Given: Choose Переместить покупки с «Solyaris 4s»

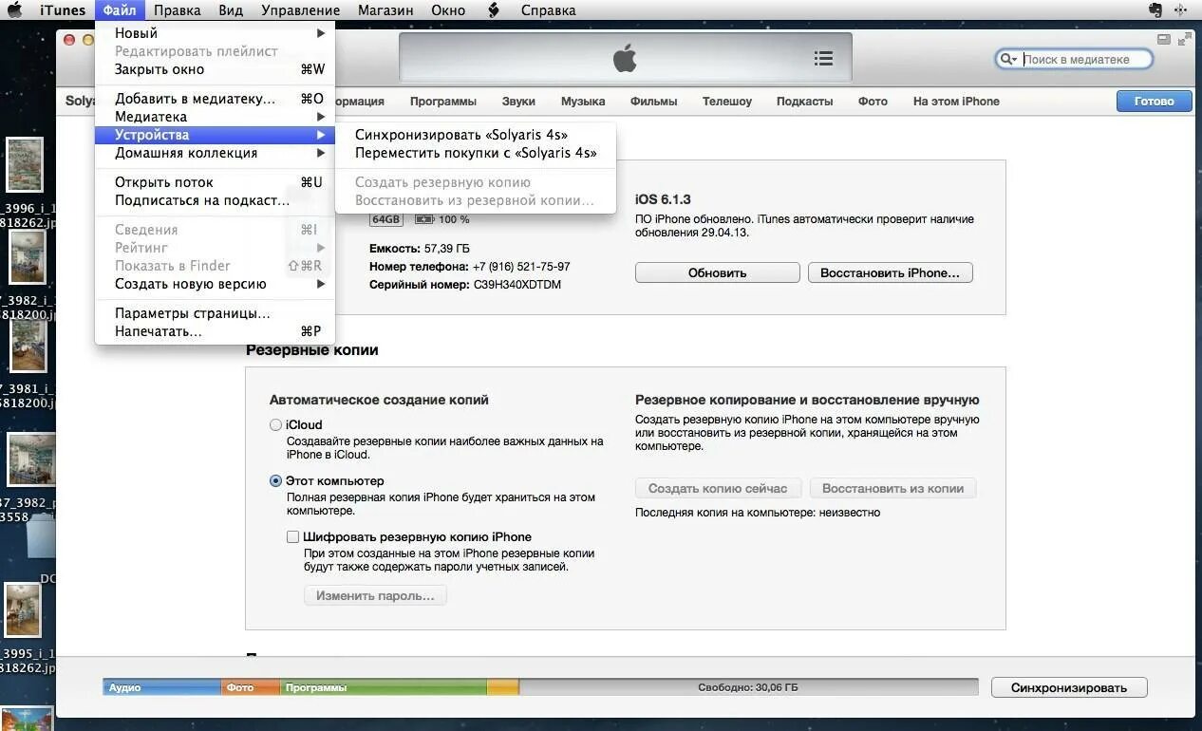Looking at the screenshot, I should (x=476, y=153).
